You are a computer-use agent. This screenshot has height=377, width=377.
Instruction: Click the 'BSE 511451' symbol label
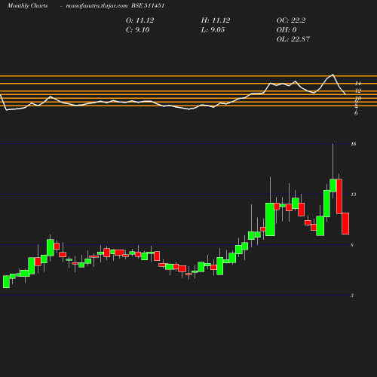pos(148,6)
